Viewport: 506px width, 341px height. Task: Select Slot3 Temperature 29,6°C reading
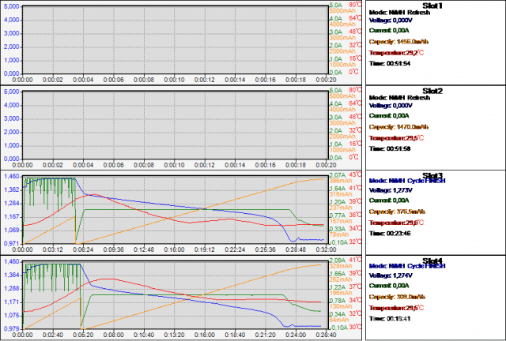[396, 223]
